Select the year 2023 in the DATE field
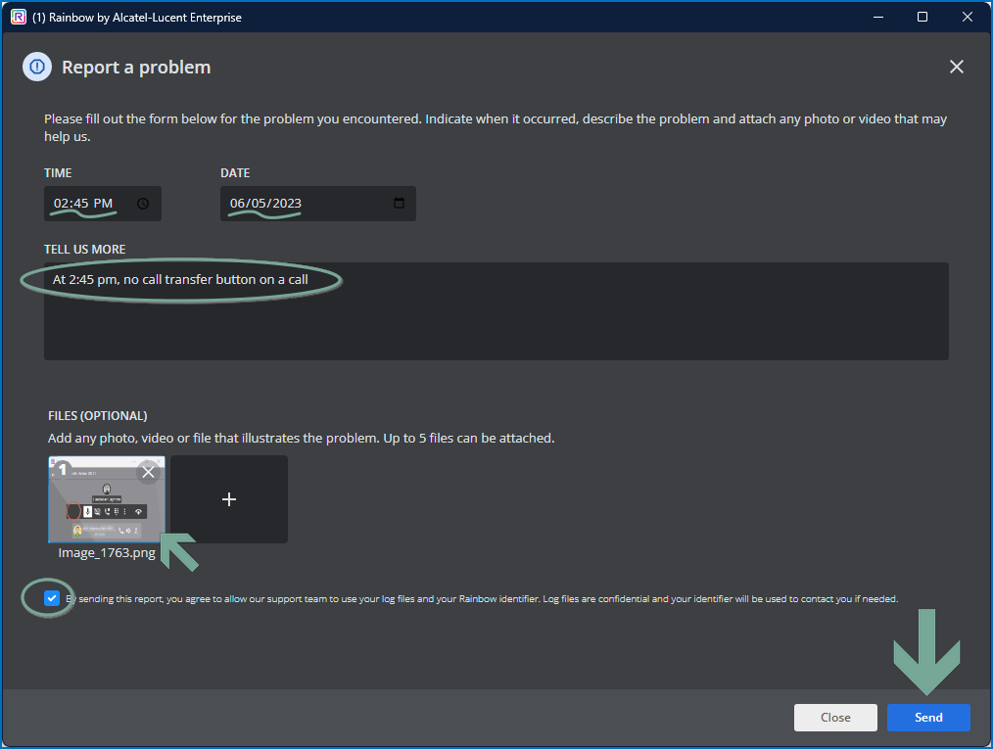Screen dimensions: 993x749 tap(285, 204)
